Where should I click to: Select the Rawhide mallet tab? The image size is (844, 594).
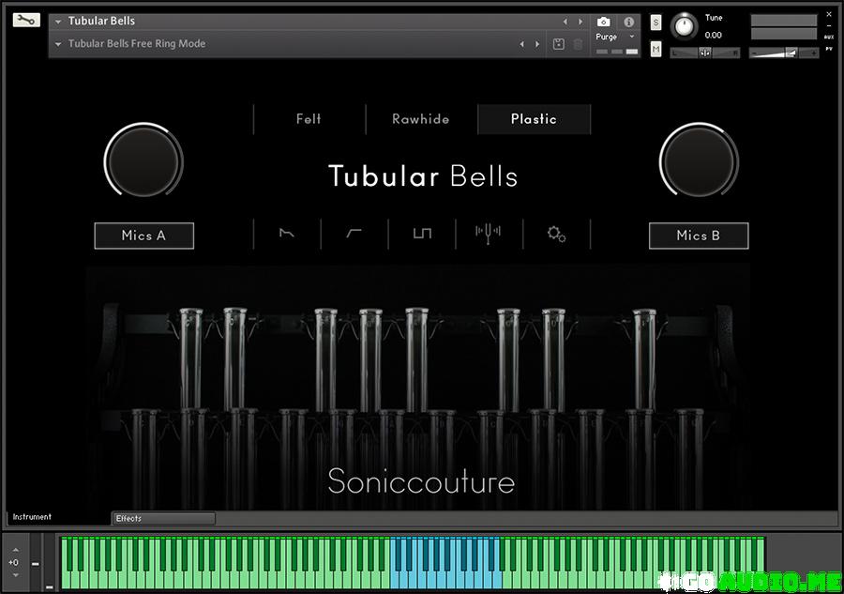click(x=421, y=119)
